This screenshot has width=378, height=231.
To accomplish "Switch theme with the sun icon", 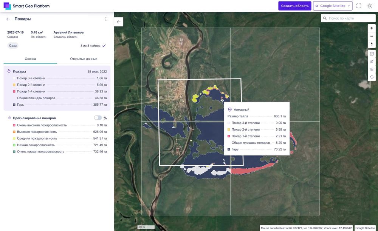I will [x=370, y=6].
